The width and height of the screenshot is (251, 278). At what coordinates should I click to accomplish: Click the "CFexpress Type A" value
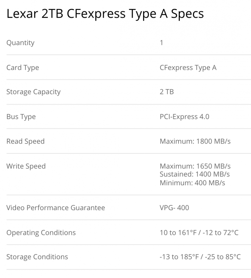(x=188, y=68)
